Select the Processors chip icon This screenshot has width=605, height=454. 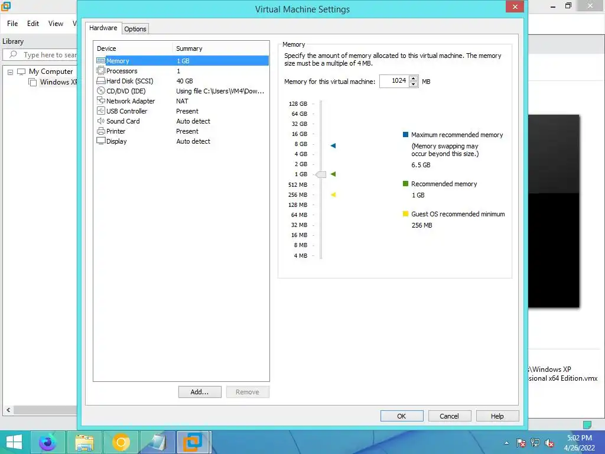pyautogui.click(x=100, y=71)
